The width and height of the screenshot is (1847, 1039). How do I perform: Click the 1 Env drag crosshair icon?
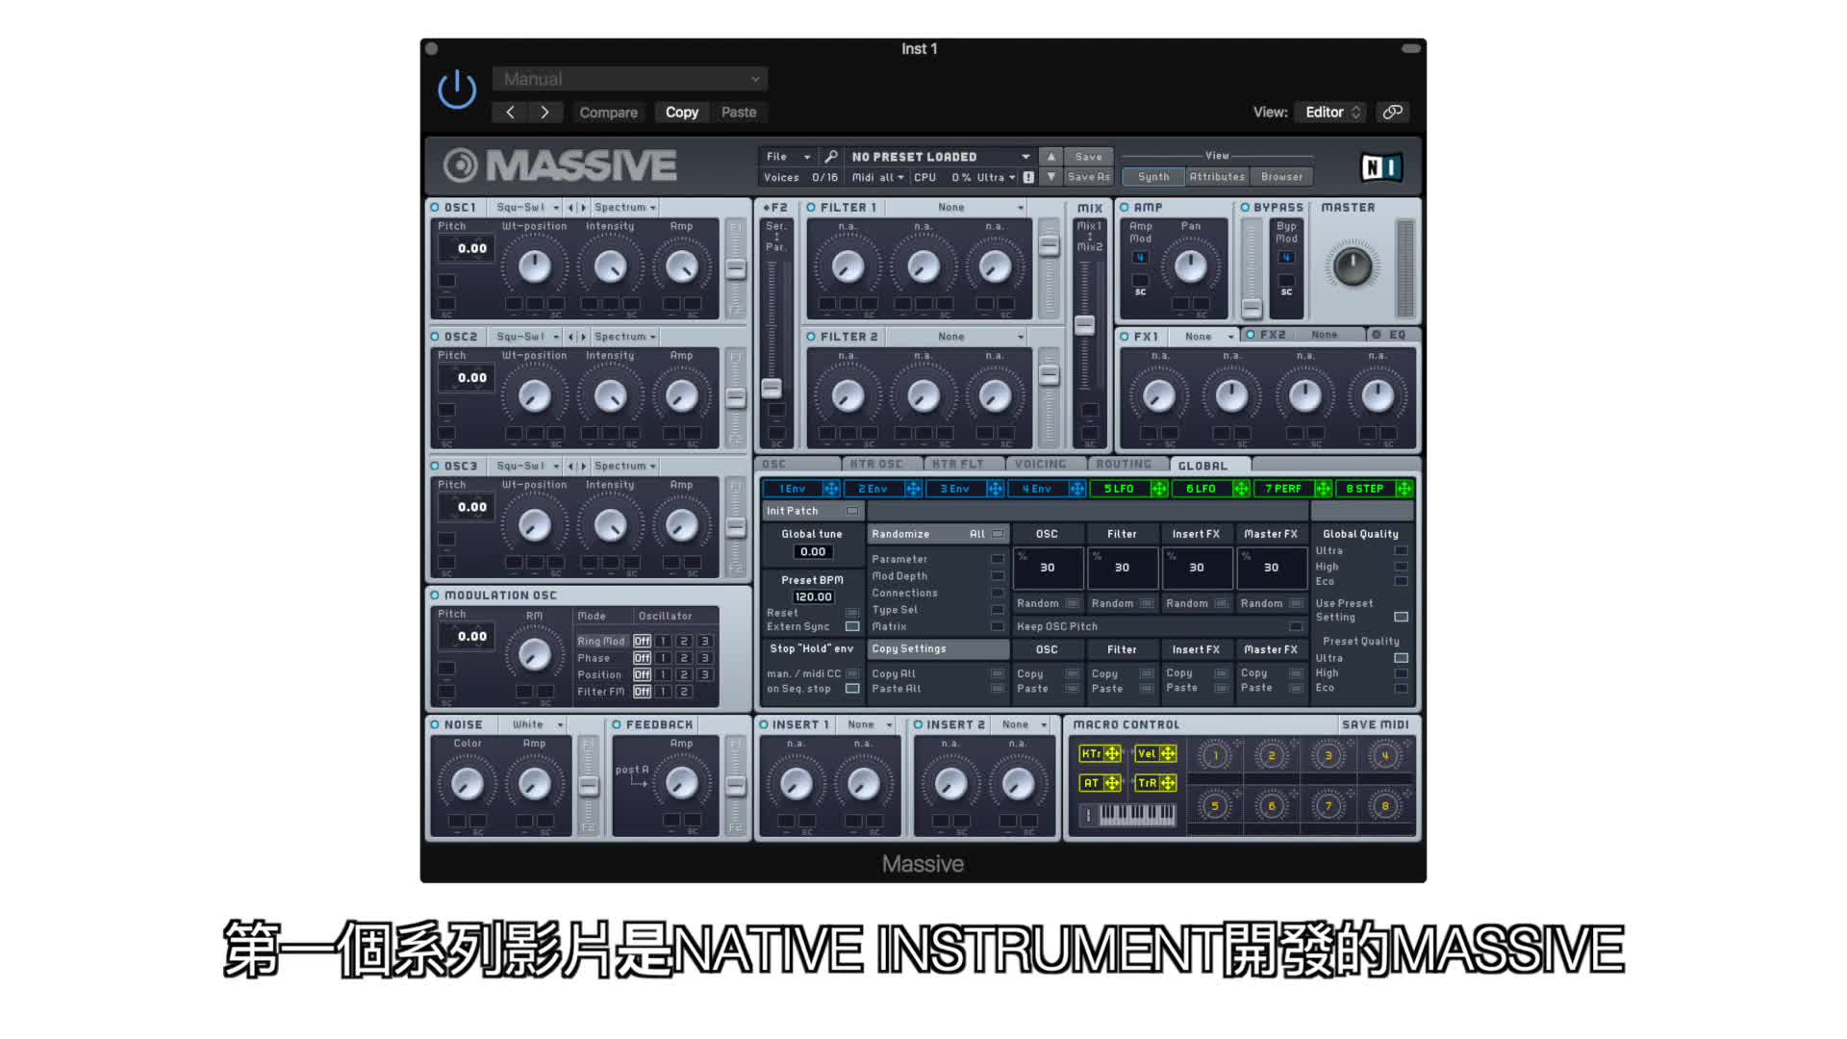[x=831, y=489]
